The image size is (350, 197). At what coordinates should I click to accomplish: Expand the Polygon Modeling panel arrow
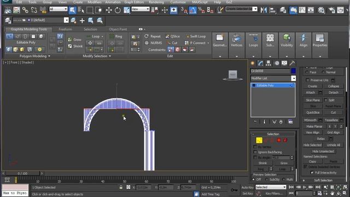(49, 56)
